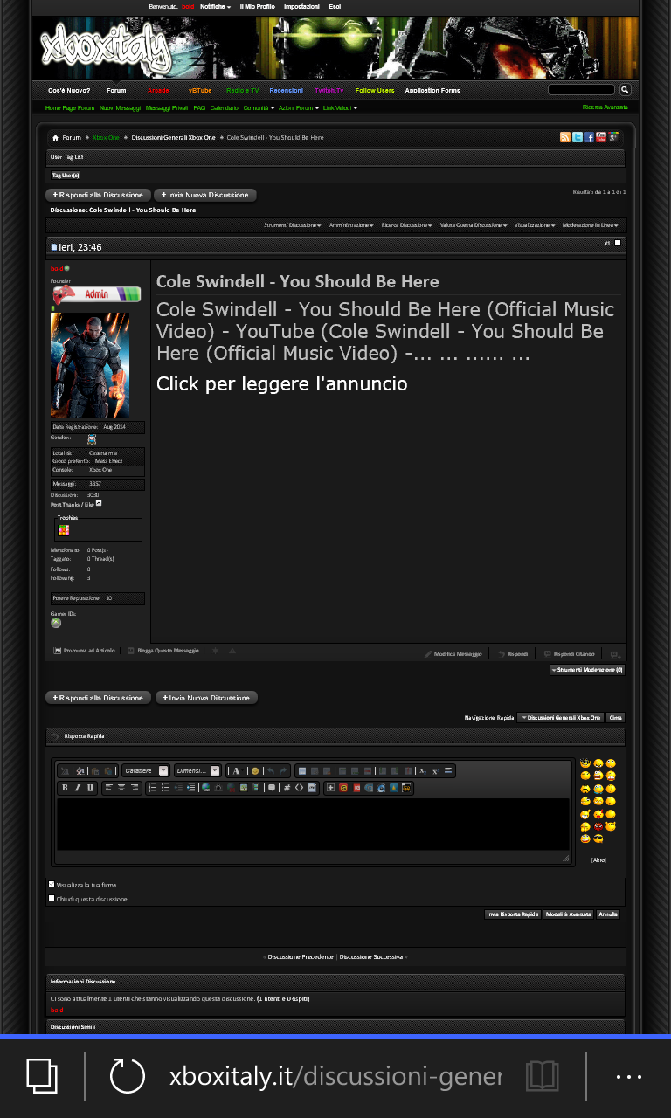The height and width of the screenshot is (1118, 671).
Task: Wrap selection in CODE tags (# icon)
Action: 287,788
